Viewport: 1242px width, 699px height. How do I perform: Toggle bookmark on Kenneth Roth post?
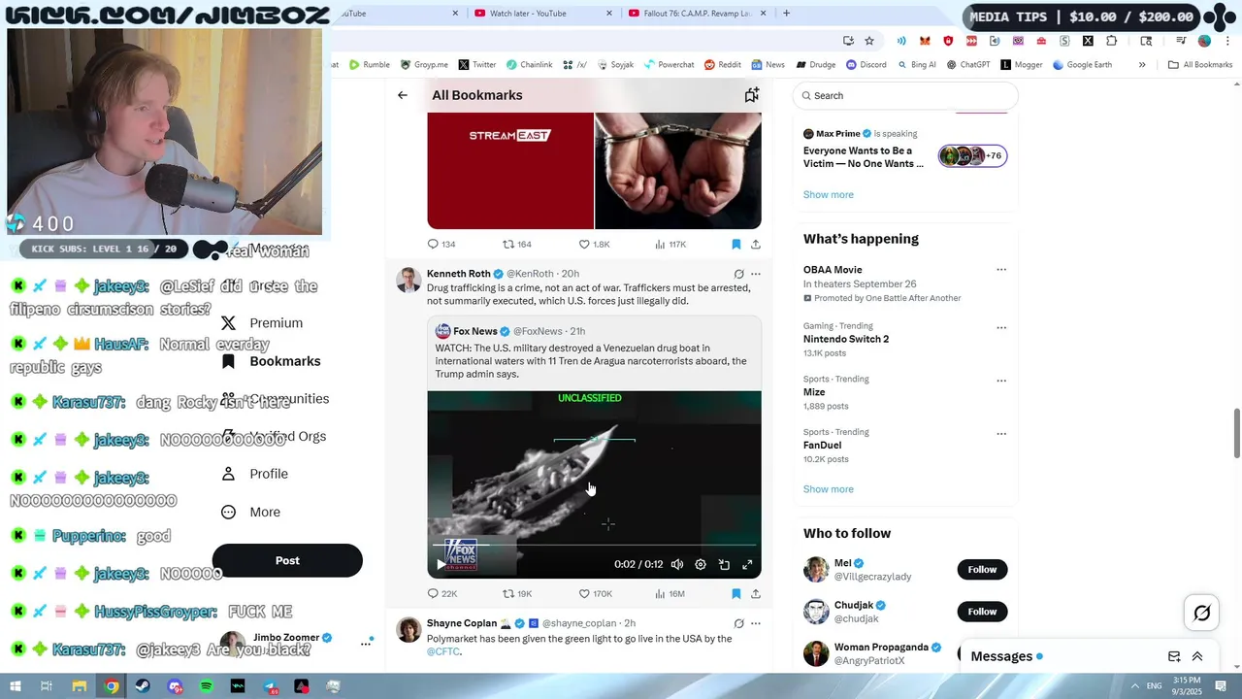click(735, 593)
